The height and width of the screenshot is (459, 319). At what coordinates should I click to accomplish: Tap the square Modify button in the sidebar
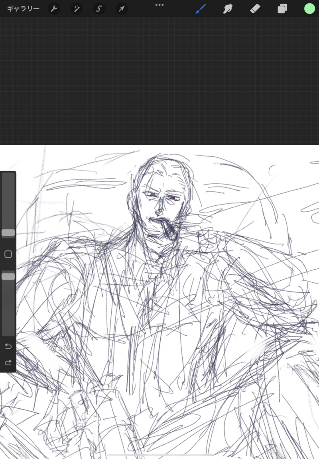pyautogui.click(x=8, y=254)
